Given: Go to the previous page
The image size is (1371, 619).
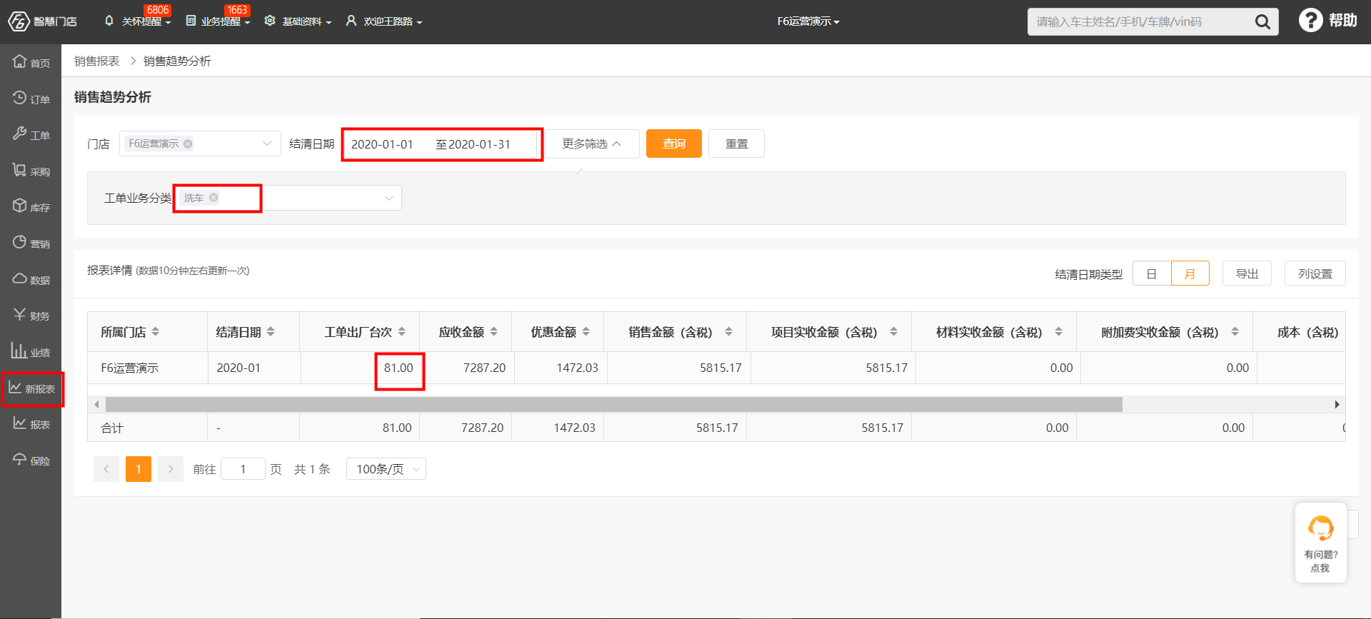Looking at the screenshot, I should click(106, 469).
